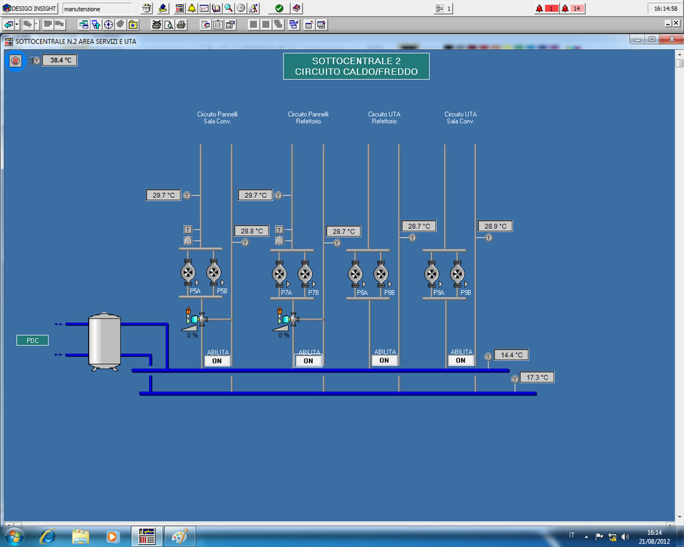Click the manutenzione user field

point(97,9)
